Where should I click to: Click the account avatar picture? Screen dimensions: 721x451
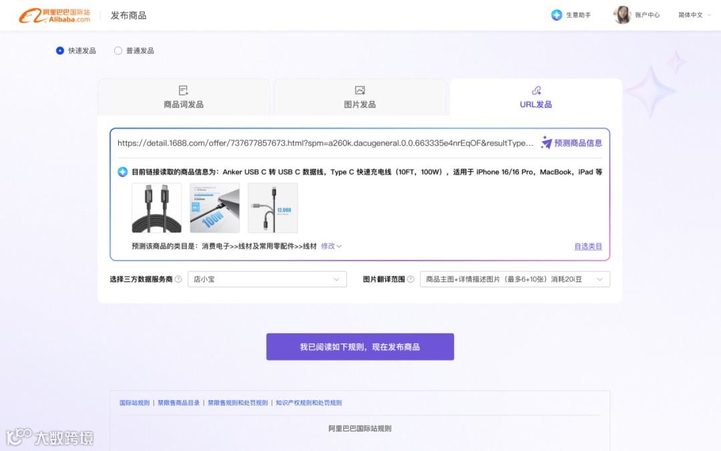coord(622,15)
